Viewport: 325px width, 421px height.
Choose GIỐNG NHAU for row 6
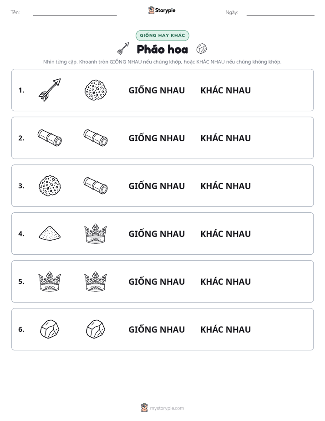pyautogui.click(x=157, y=329)
